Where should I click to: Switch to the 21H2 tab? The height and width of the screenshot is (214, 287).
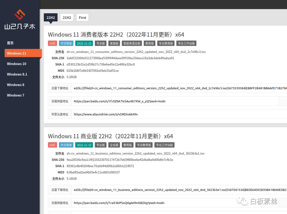click(67, 18)
